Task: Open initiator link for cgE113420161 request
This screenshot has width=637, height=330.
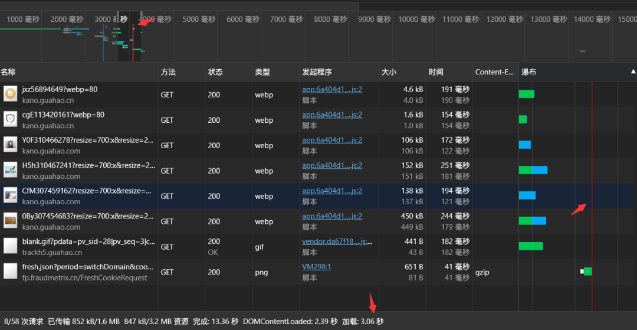Action: pyautogui.click(x=332, y=115)
